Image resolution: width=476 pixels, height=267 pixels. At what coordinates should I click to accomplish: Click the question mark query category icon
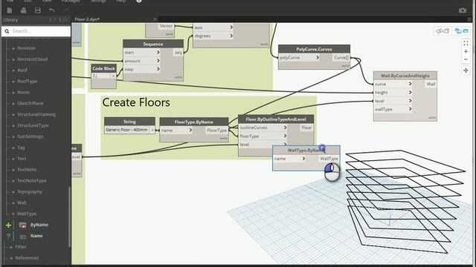pos(8,236)
